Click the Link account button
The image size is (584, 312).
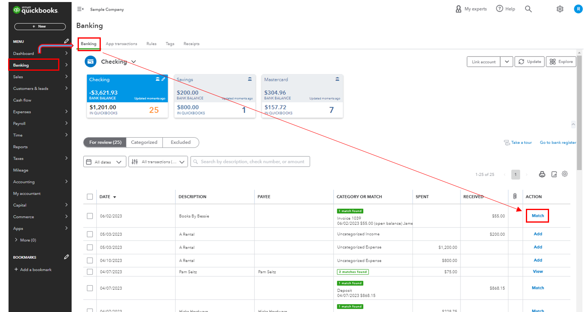pos(484,62)
